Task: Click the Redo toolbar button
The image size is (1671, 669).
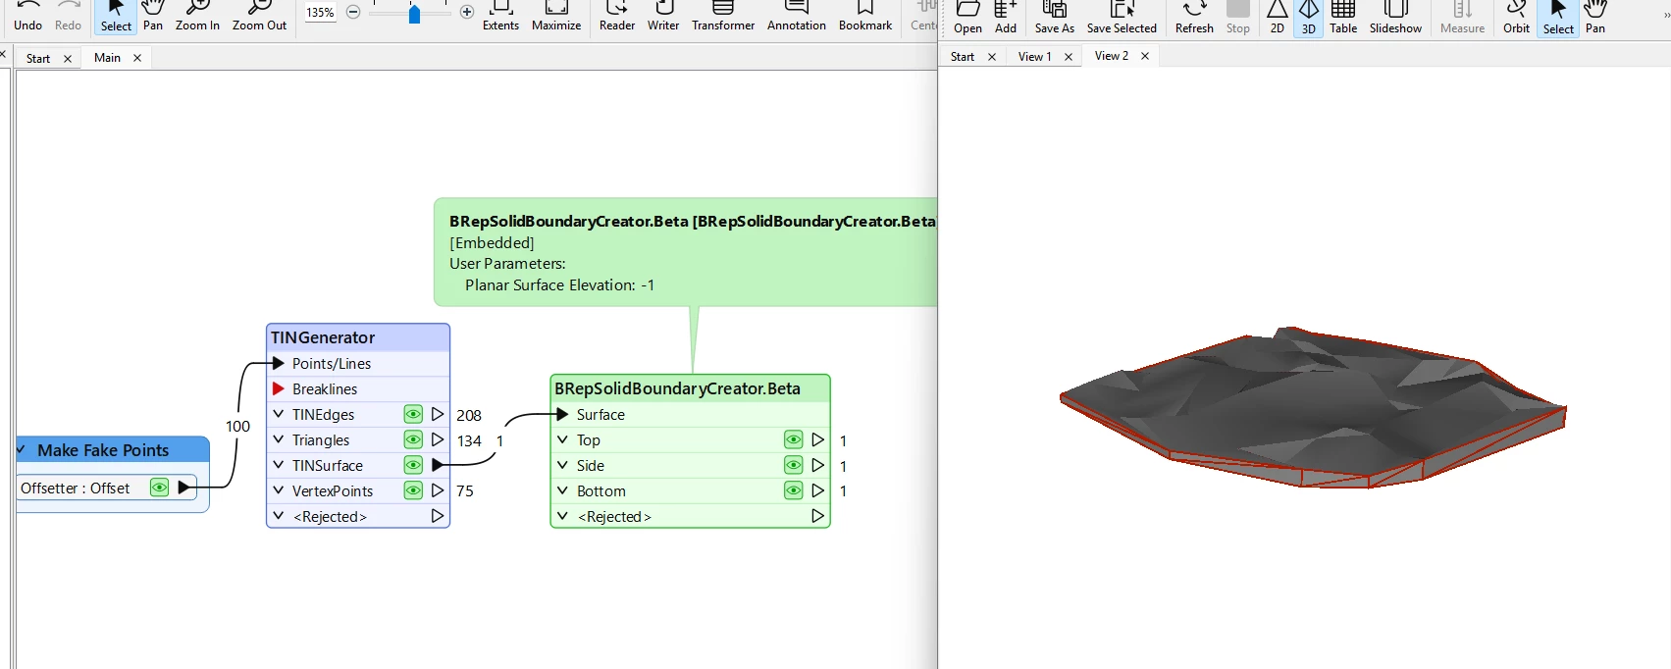Action: (68, 17)
